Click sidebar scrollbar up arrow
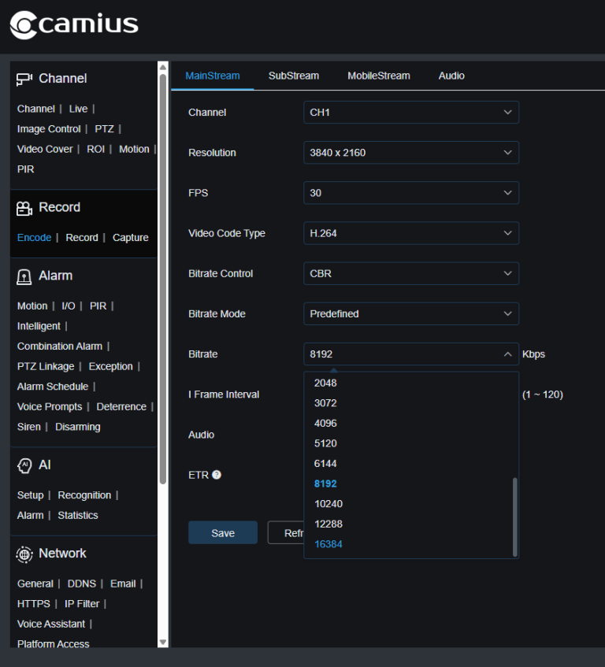Screen dimensions: 605x667 [x=162, y=67]
